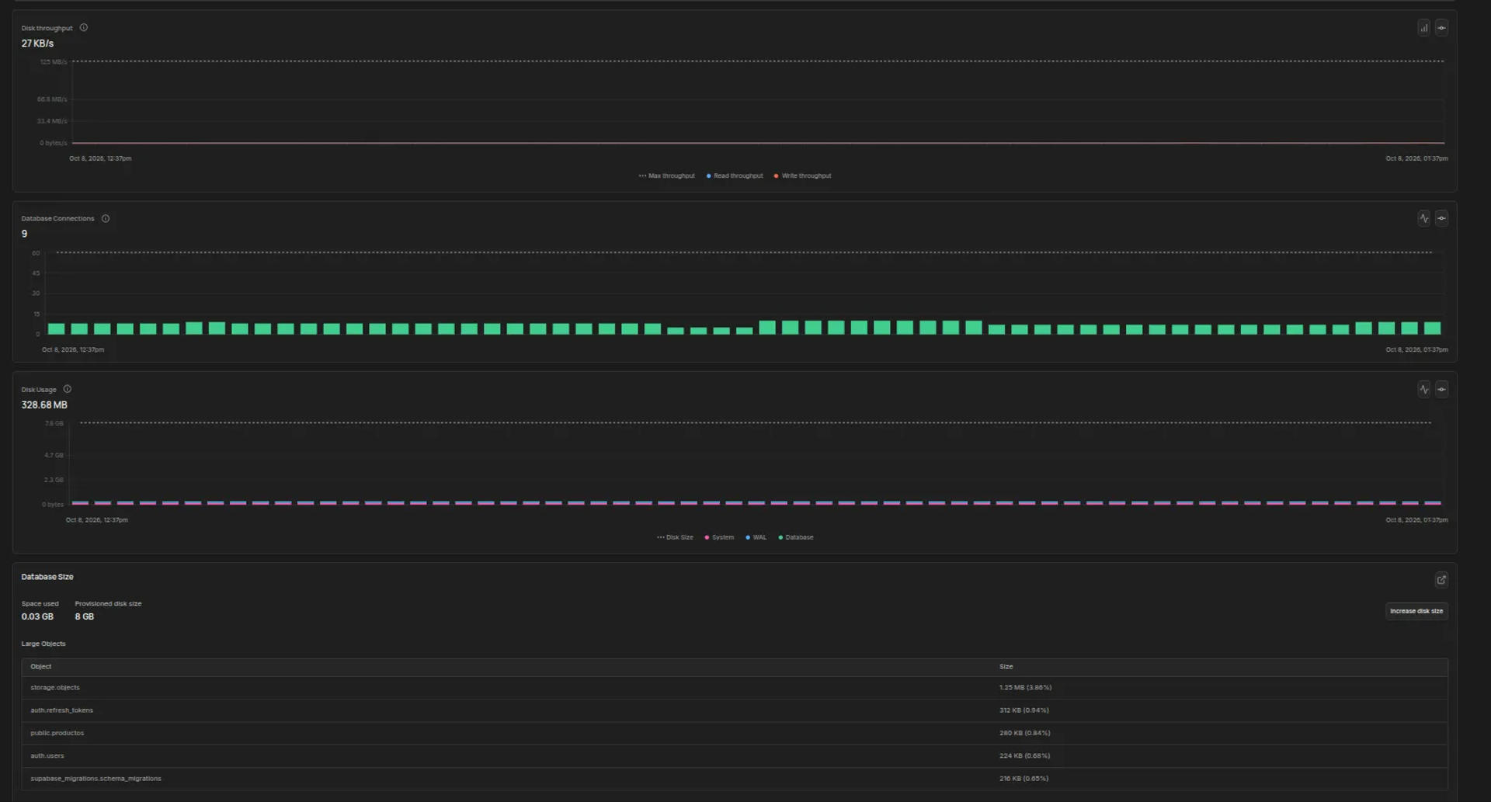Switch Disk Usage chart to line view
Screen dimensions: 1491x802
[1423, 389]
